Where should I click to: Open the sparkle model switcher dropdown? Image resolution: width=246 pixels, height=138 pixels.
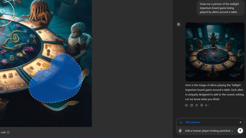coord(207,105)
